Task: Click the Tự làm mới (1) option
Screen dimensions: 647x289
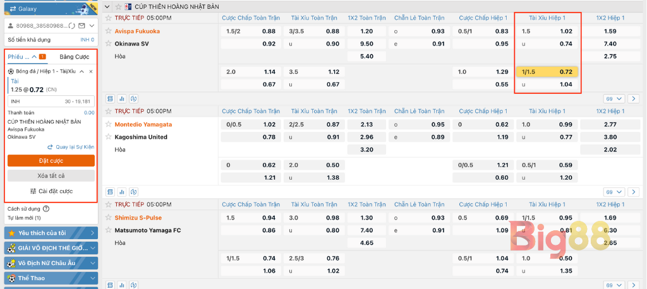Action: [25, 218]
